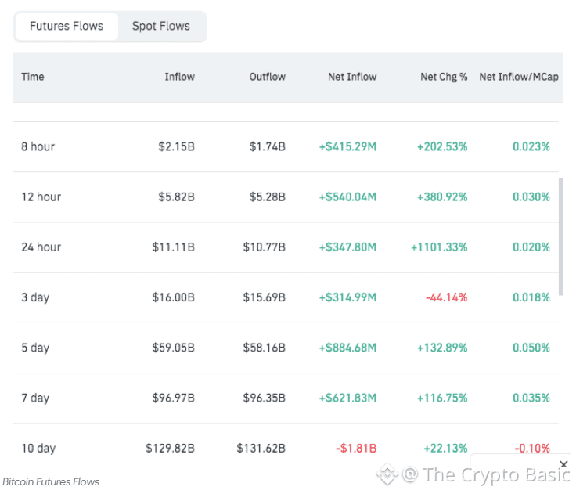The height and width of the screenshot is (494, 576).
Task: Click the Net Inflow column header
Action: coord(352,77)
